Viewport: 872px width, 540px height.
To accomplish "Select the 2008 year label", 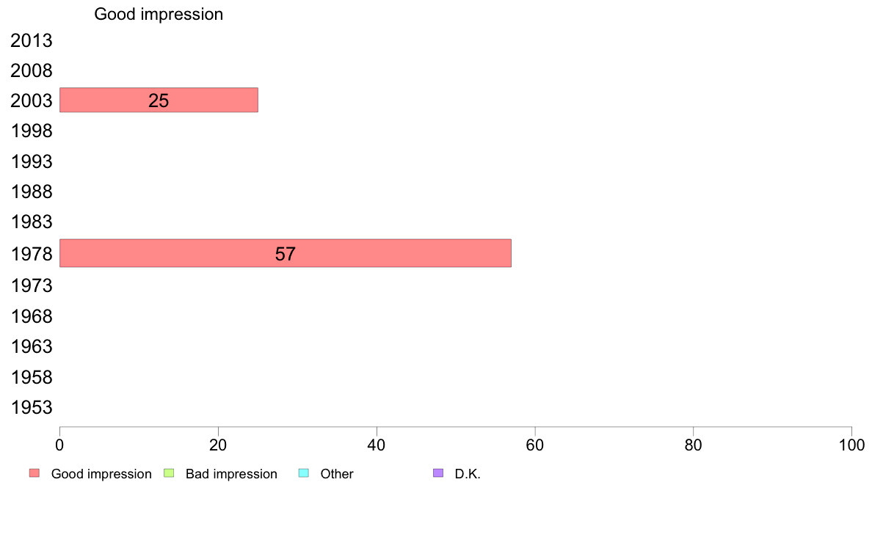I will (32, 70).
